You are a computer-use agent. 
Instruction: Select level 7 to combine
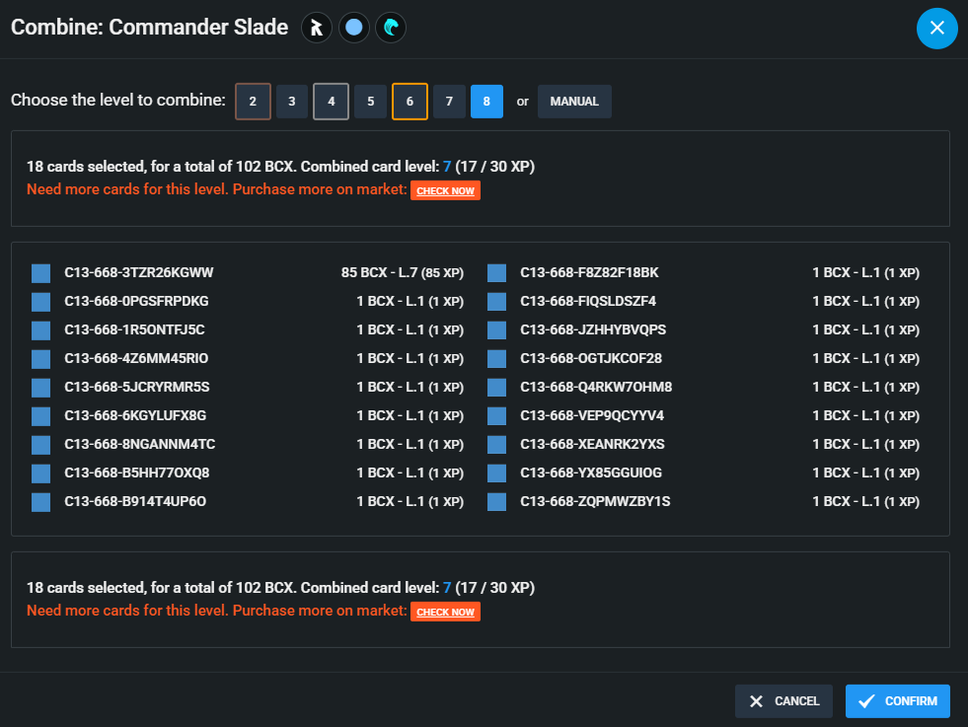pos(449,102)
